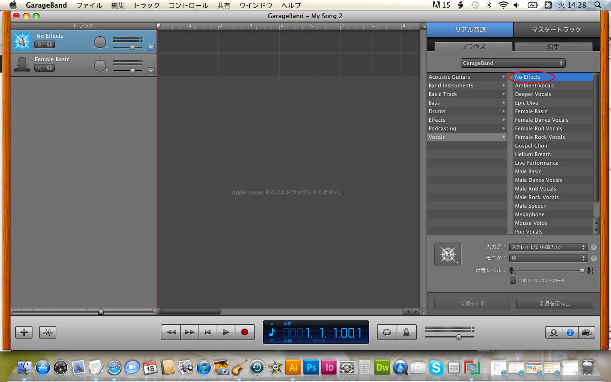
Task: Open GarageBand guitar icon in Dock
Action: click(239, 367)
